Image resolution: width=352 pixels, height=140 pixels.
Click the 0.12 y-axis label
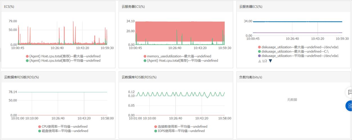pos(131,92)
